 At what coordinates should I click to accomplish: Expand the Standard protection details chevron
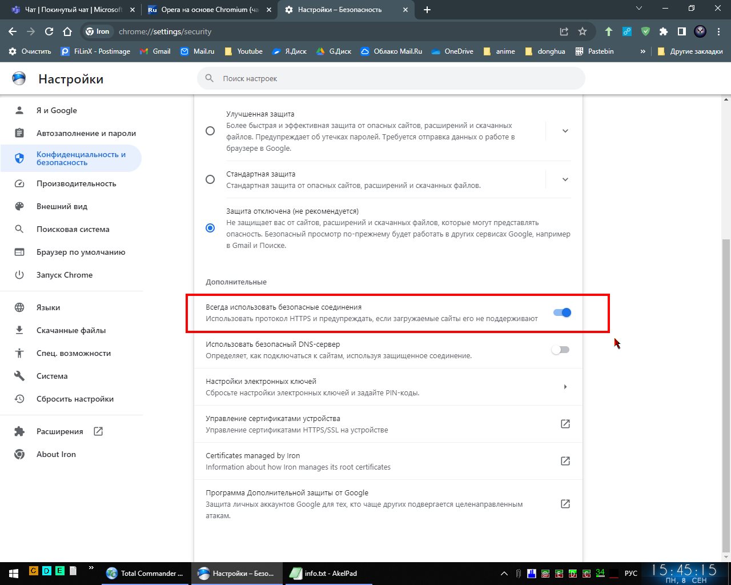point(565,179)
